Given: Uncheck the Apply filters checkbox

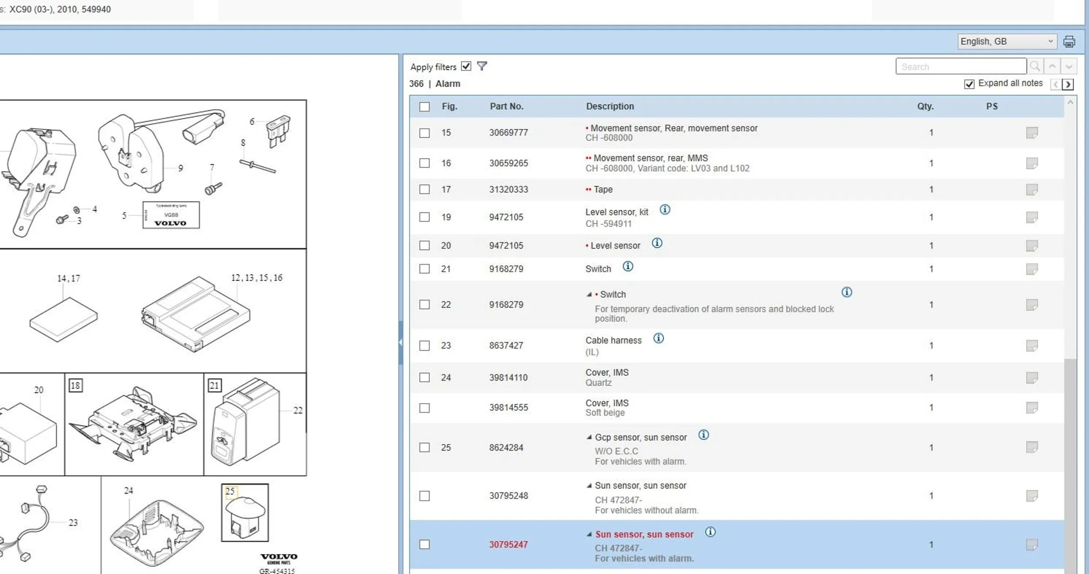Looking at the screenshot, I should coord(466,66).
